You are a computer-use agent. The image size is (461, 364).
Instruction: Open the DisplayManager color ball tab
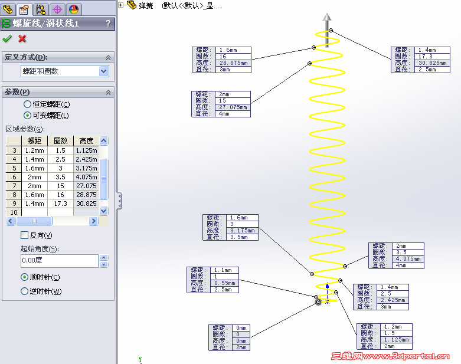coord(74,9)
